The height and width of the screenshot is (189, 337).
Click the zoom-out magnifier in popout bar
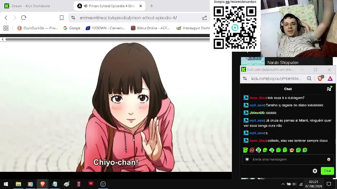(309, 78)
